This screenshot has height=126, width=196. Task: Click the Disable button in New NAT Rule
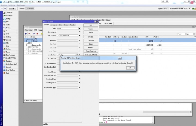click(91, 37)
